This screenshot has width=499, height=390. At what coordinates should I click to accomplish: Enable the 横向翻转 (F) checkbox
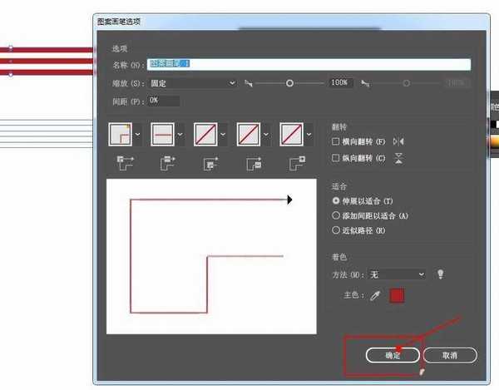pos(335,142)
